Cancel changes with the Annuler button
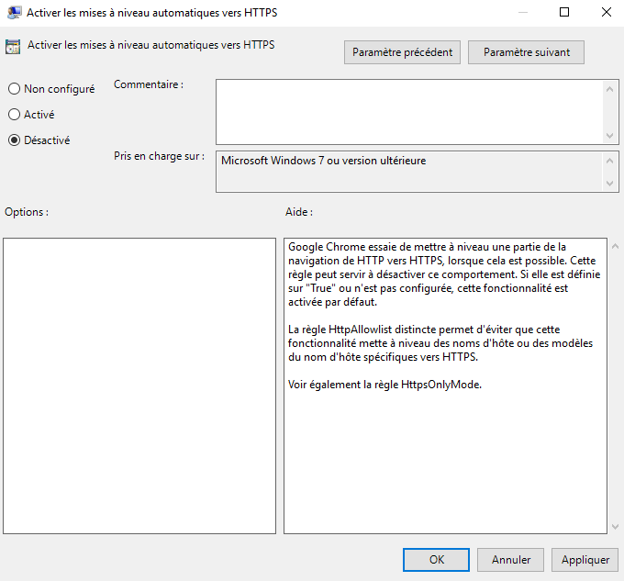This screenshot has height=581, width=624. tap(511, 559)
